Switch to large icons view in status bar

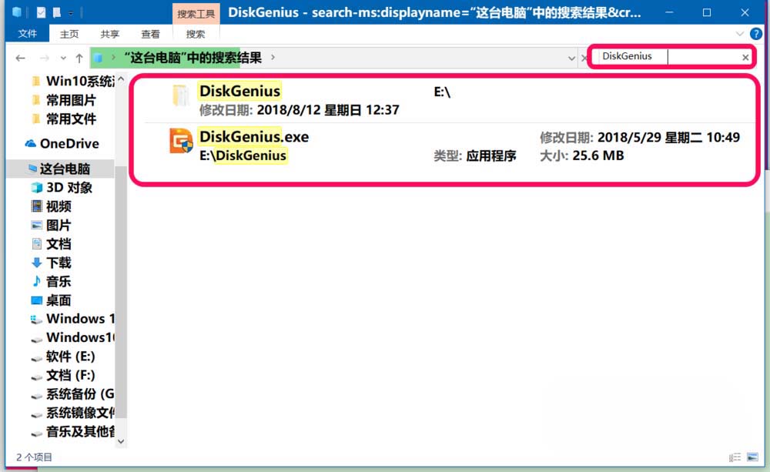click(751, 457)
